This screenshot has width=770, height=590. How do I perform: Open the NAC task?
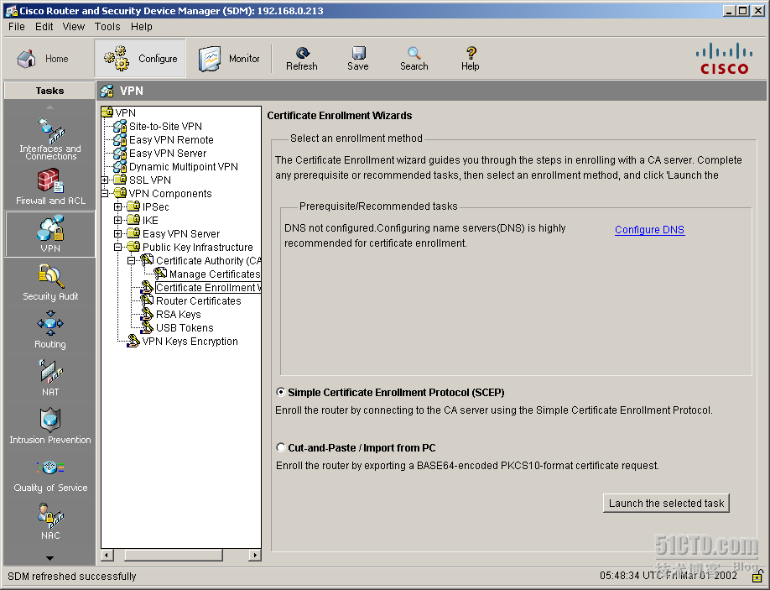50,522
